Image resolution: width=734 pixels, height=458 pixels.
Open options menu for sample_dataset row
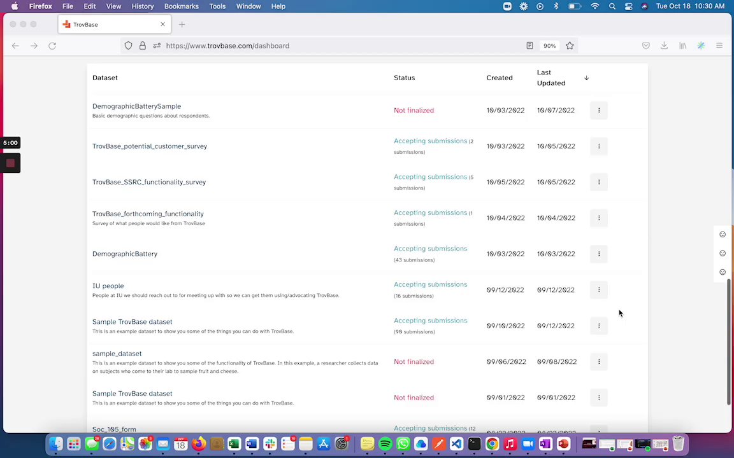[x=599, y=362]
